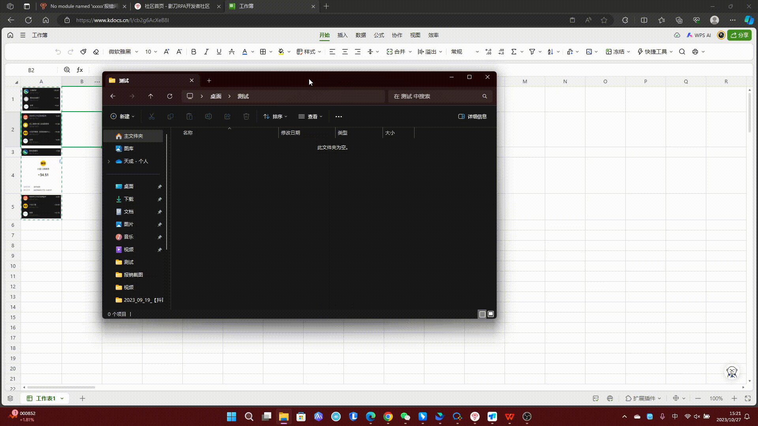This screenshot has width=758, height=426.
Task: Click the 新建 new button
Action: click(122, 116)
